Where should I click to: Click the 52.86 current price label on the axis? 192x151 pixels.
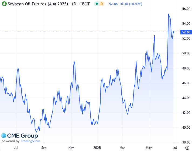[x=186, y=32]
